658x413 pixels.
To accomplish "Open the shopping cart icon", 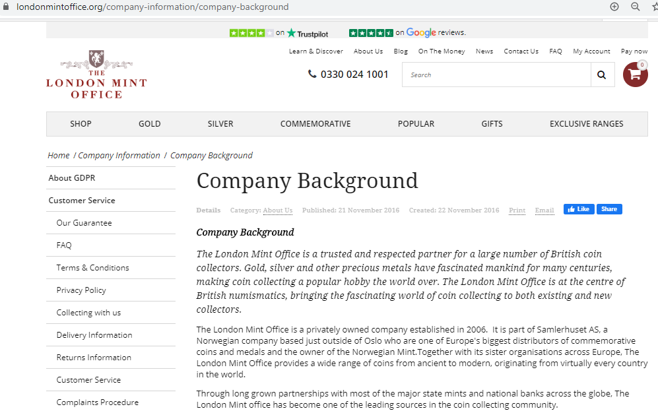I will point(635,75).
